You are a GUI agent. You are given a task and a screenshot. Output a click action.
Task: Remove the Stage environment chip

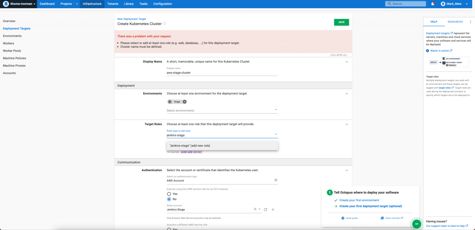(185, 102)
